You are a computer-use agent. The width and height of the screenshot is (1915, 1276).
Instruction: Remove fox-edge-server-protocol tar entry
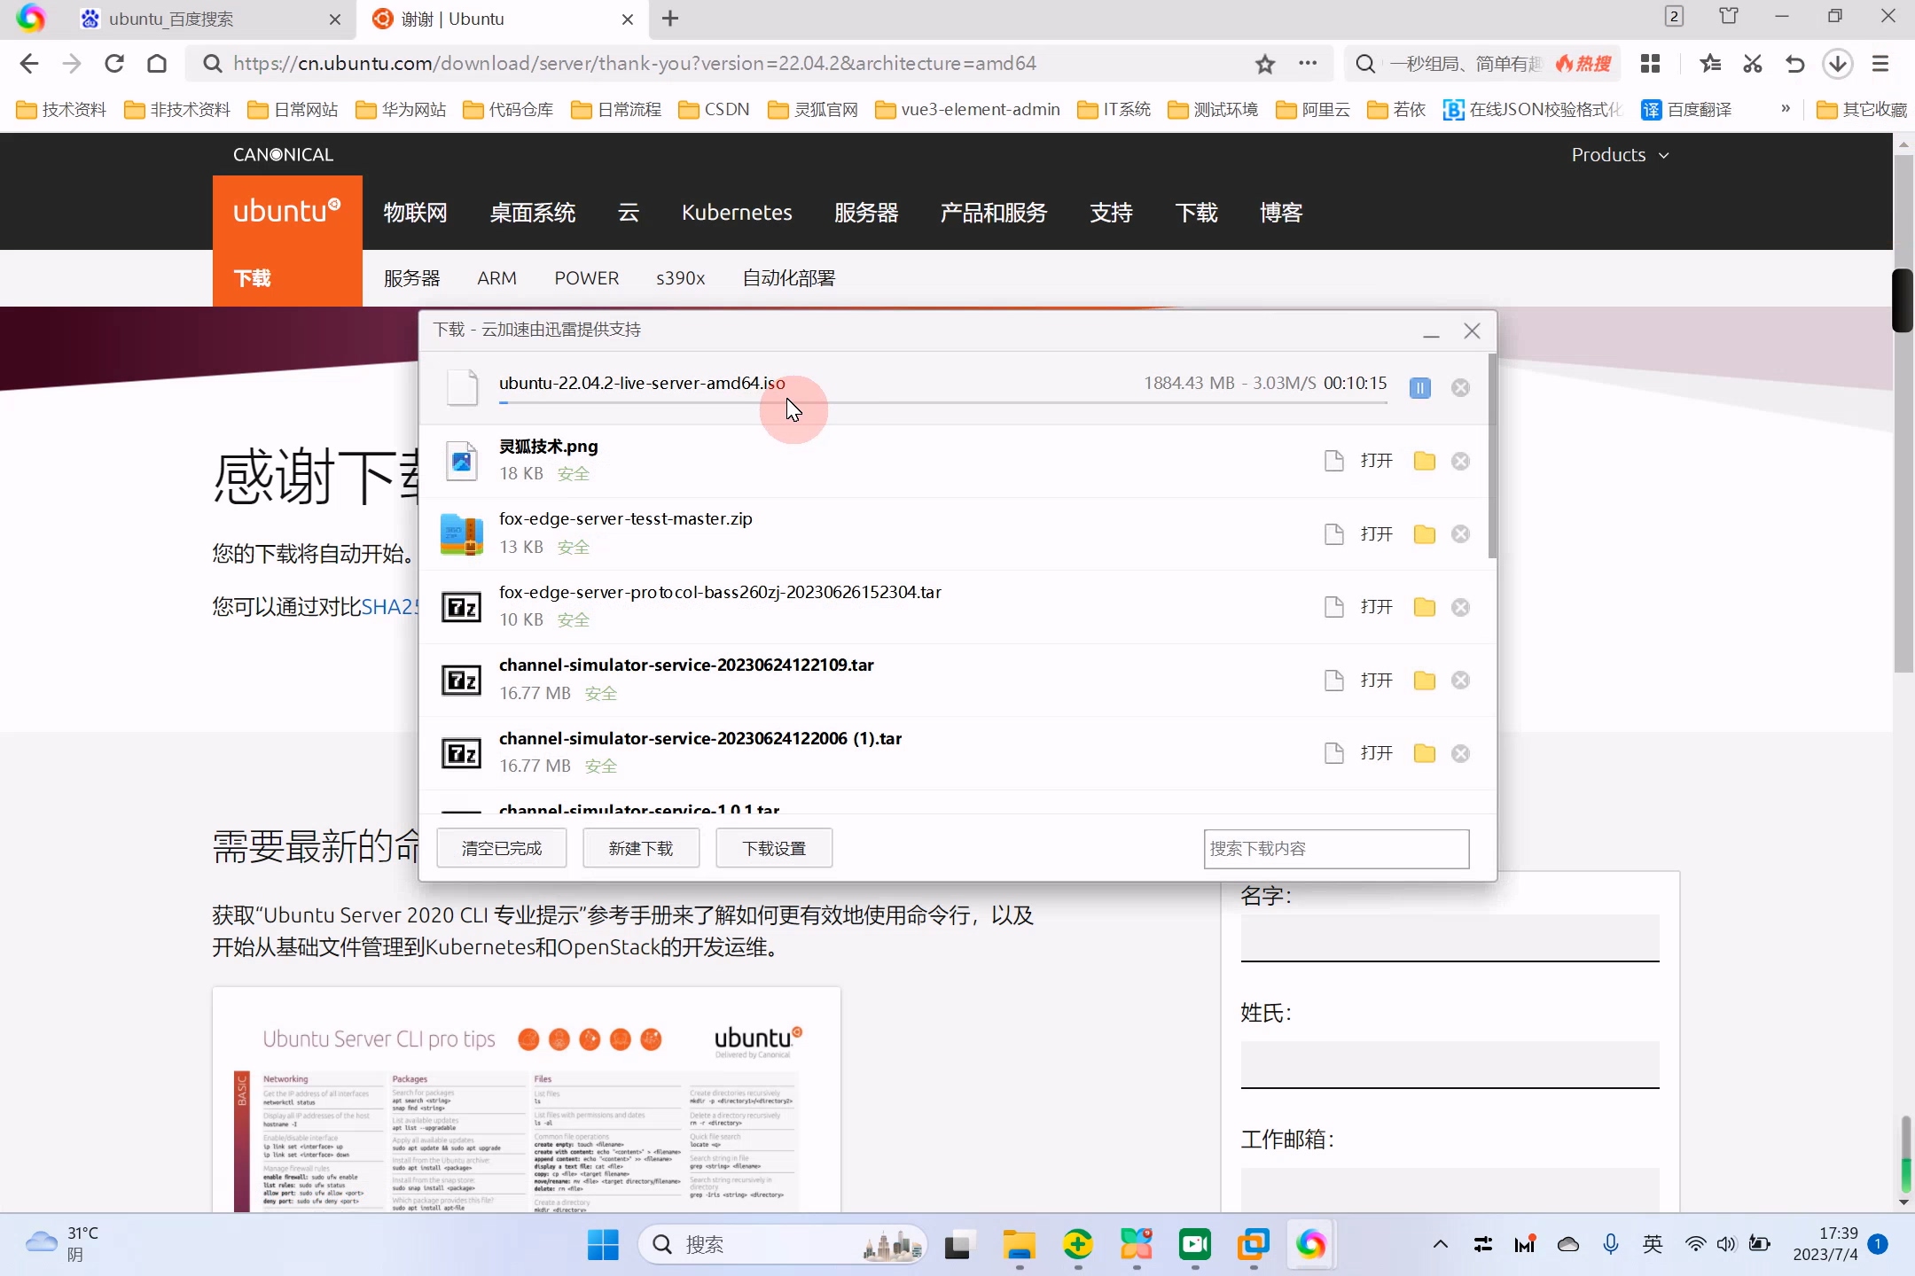(x=1460, y=607)
